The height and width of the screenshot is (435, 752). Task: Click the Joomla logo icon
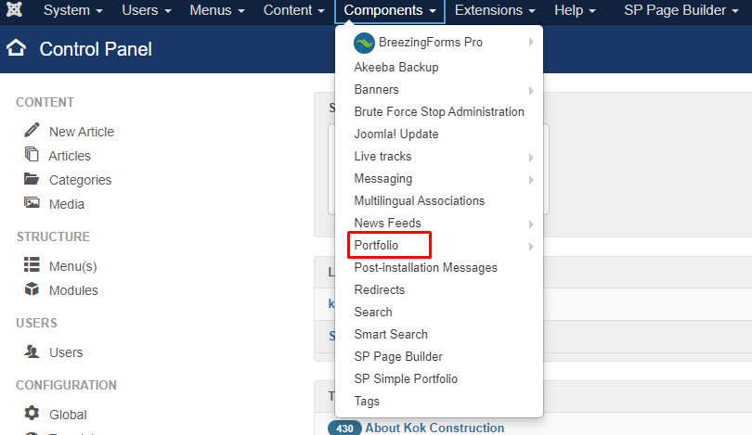click(x=14, y=9)
